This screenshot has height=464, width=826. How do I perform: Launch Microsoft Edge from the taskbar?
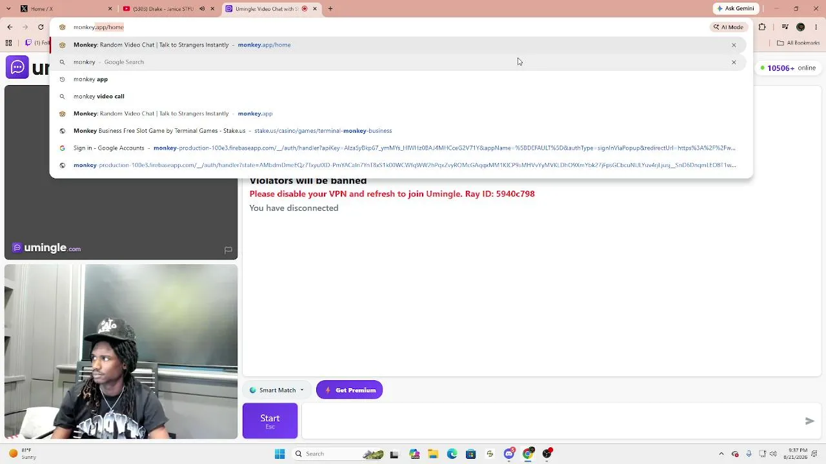coord(452,454)
